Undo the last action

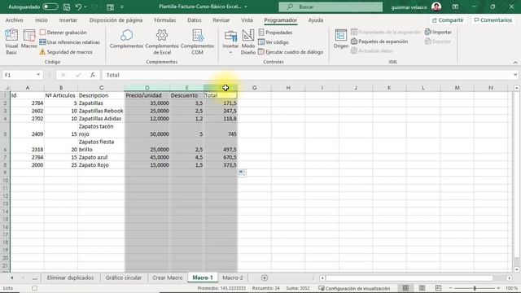pyautogui.click(x=78, y=7)
